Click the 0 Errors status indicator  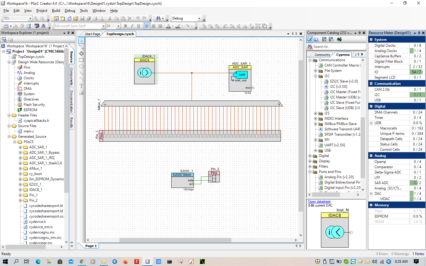click(382, 254)
